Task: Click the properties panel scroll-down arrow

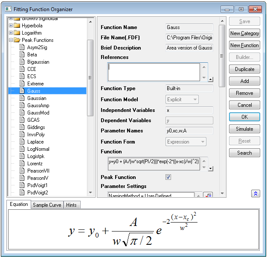Action: coord(222,193)
